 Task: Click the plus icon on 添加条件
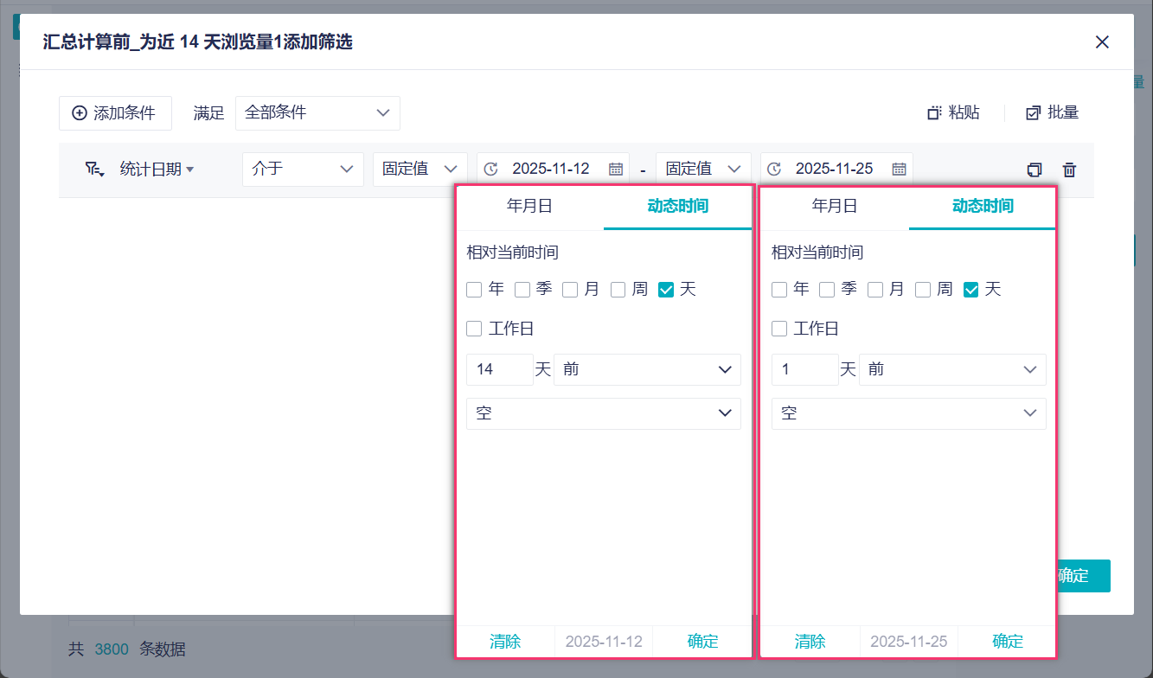(80, 113)
